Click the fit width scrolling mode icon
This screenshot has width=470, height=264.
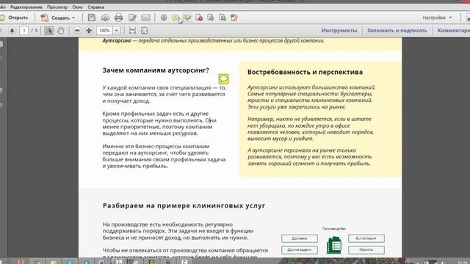[x=132, y=31]
